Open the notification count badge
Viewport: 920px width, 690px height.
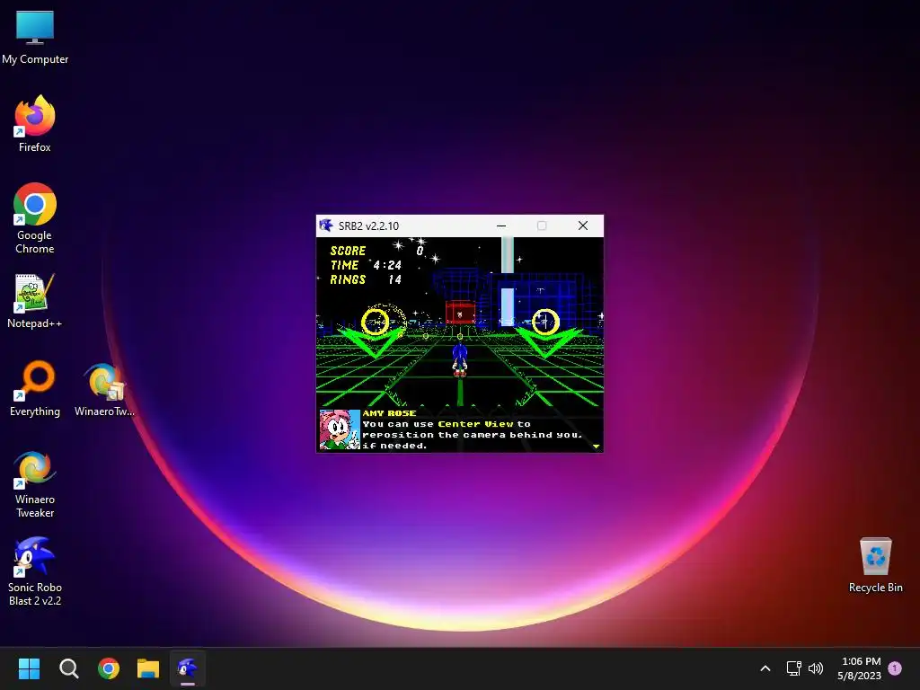click(895, 668)
